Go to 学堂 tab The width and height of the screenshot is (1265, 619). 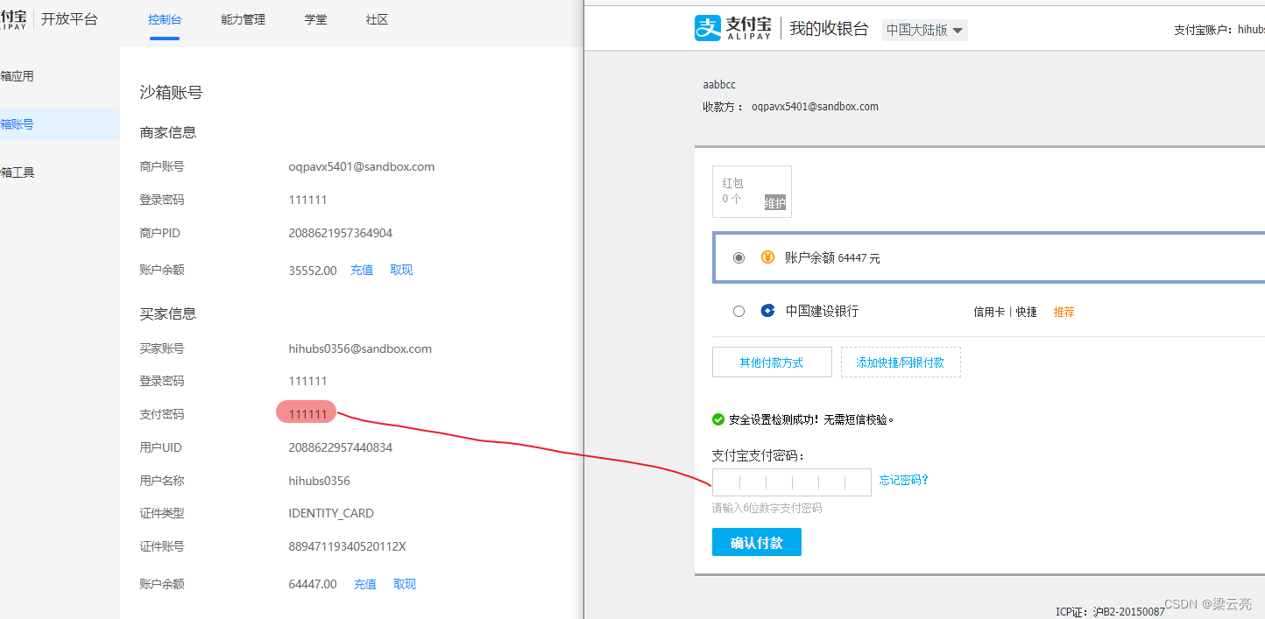pyautogui.click(x=315, y=19)
